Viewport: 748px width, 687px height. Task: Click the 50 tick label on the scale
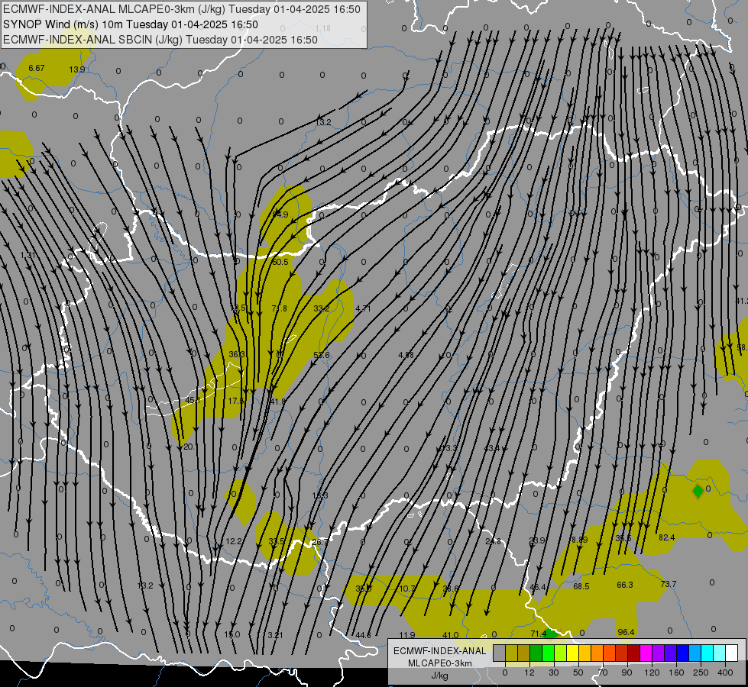(x=578, y=672)
